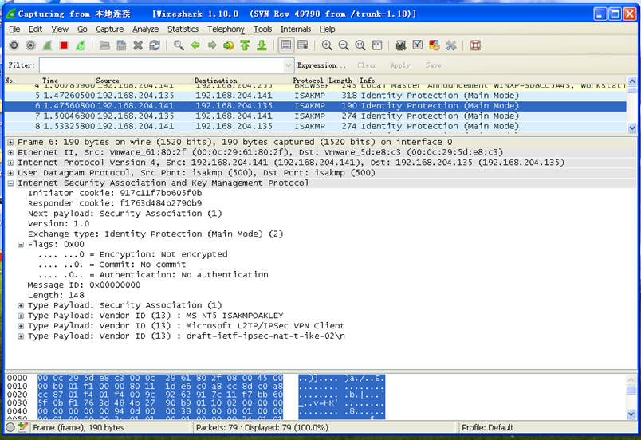Toggle auto scroll in live capture

click(303, 45)
